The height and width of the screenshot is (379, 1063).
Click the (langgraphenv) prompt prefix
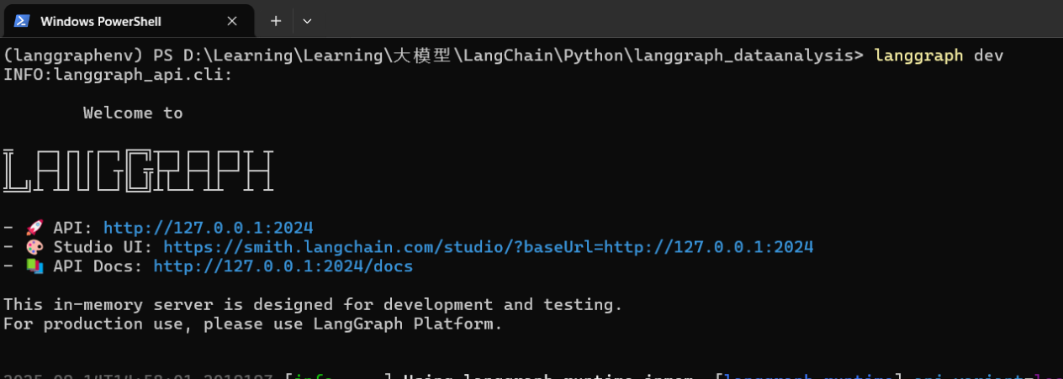[73, 55]
